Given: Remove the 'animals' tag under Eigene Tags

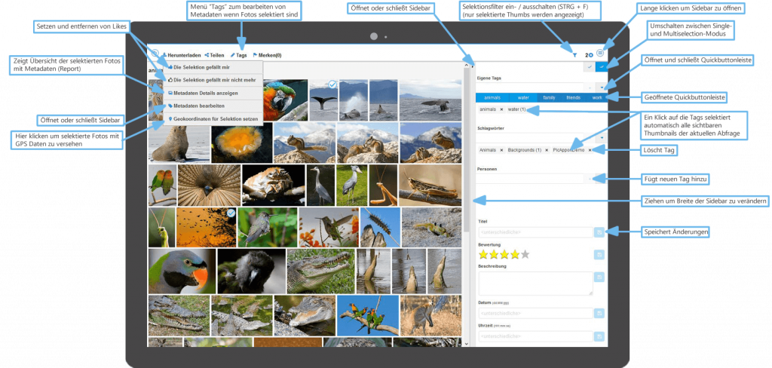Looking at the screenshot, I should point(501,110).
